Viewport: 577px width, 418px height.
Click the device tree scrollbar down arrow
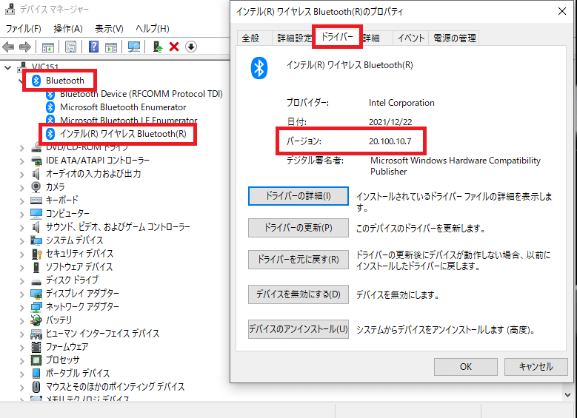pyautogui.click(x=567, y=395)
